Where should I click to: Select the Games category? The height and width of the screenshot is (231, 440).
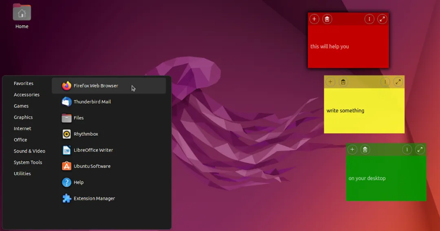21,106
